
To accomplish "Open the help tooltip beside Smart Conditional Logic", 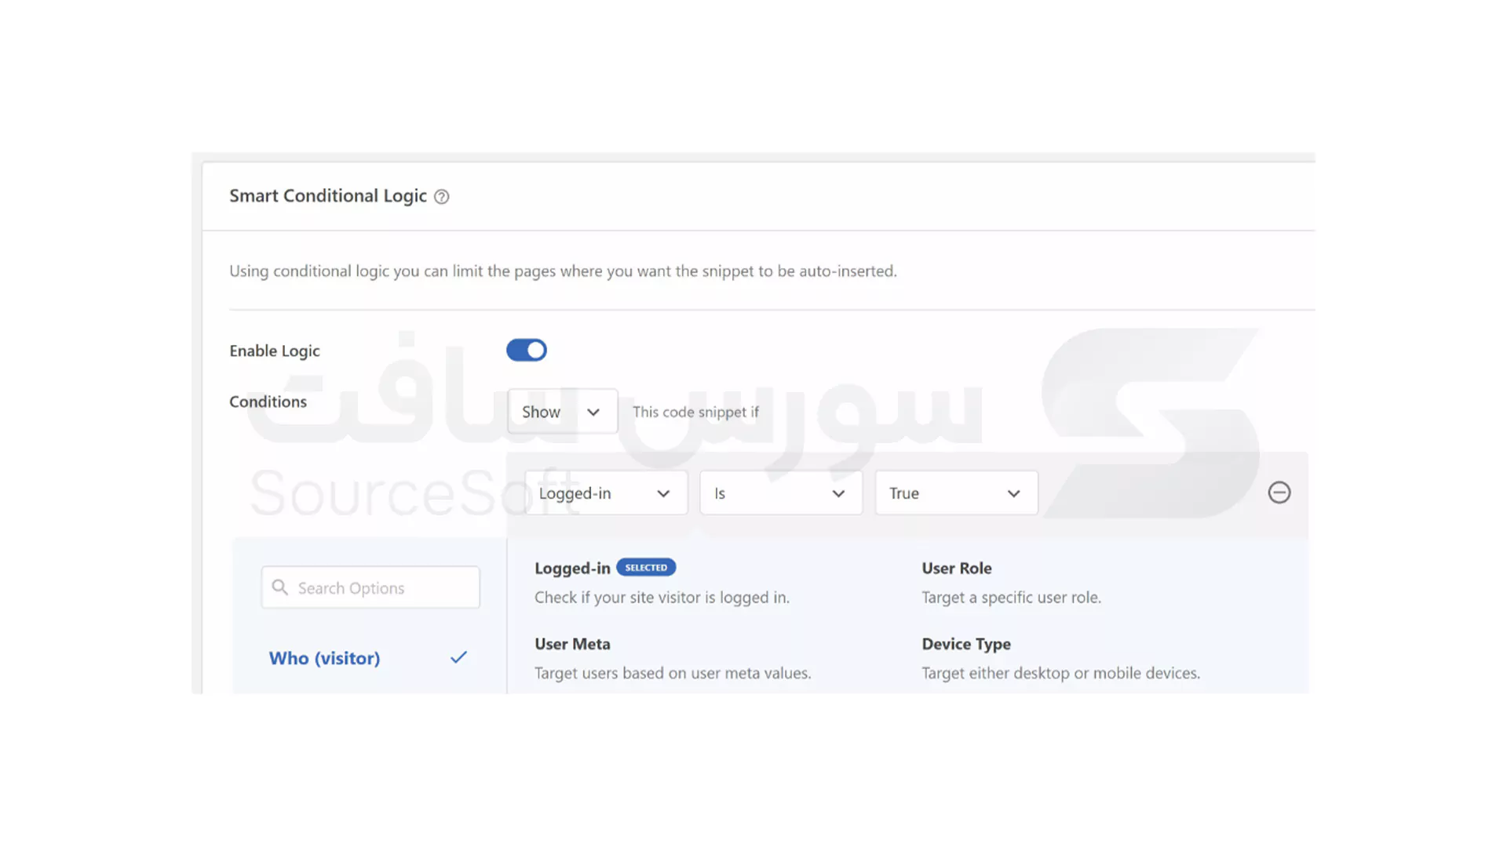I will coord(441,197).
